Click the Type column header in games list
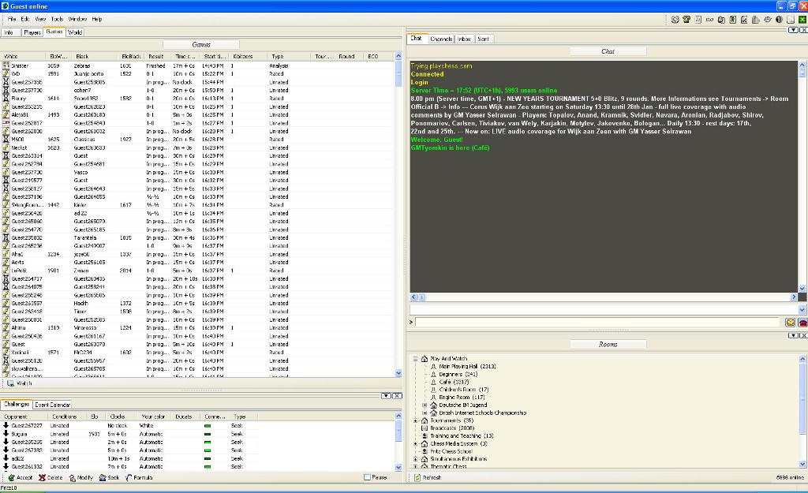Image resolution: width=808 pixels, height=493 pixels. coord(278,57)
